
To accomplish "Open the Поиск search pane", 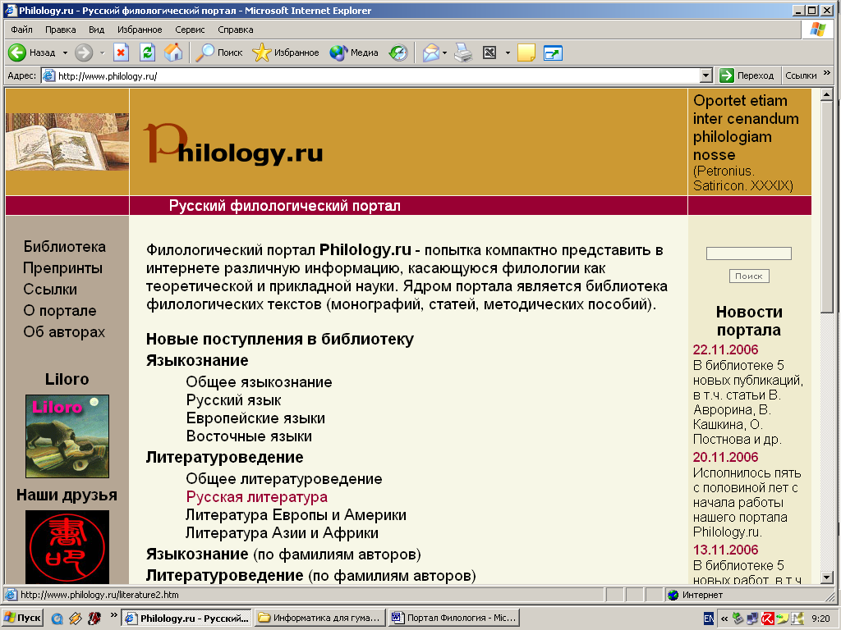I will pos(218,52).
